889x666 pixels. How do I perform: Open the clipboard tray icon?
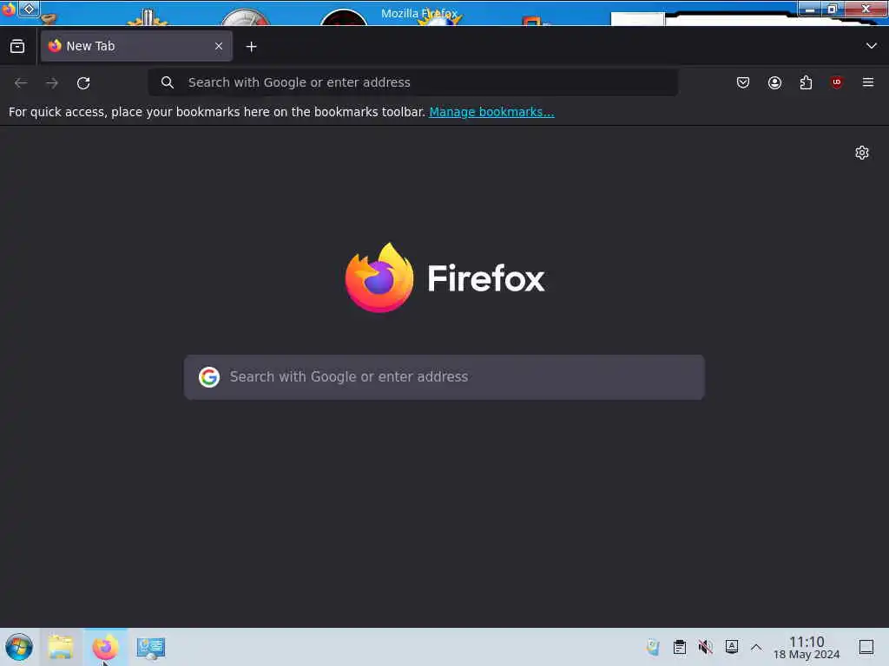coord(680,647)
